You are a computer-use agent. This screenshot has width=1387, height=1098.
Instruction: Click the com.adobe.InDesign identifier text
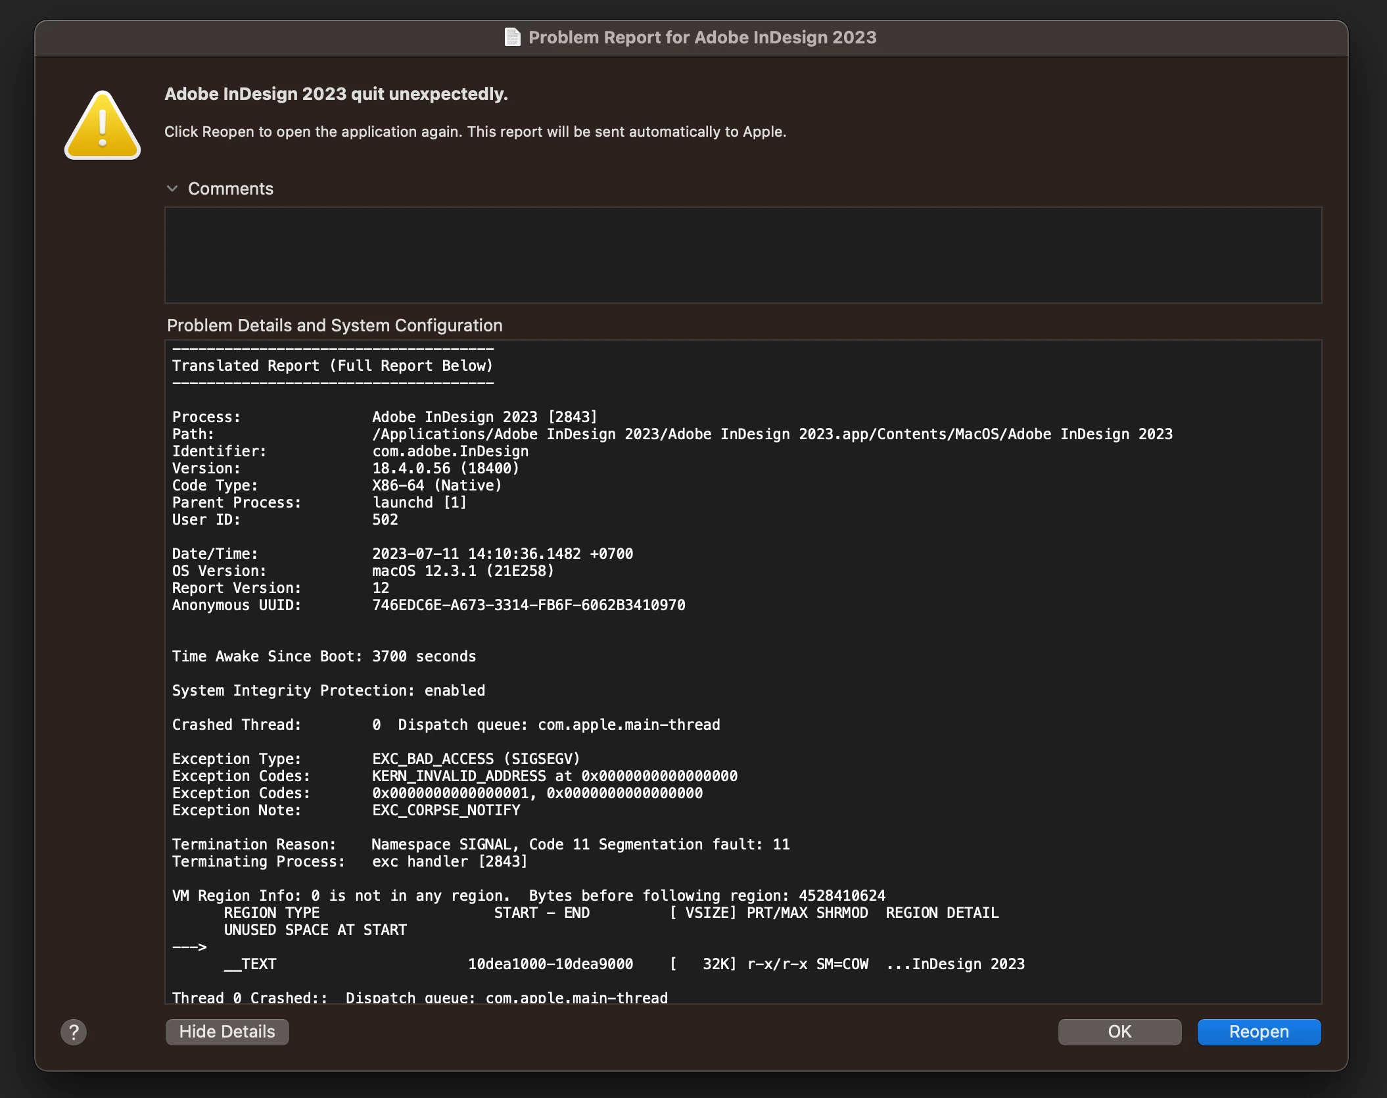tap(450, 451)
